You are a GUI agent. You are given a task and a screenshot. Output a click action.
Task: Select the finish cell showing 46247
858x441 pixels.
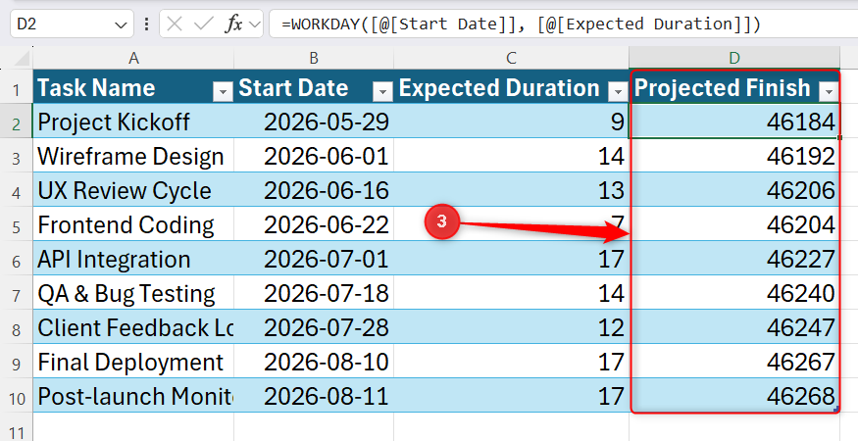[x=734, y=327]
